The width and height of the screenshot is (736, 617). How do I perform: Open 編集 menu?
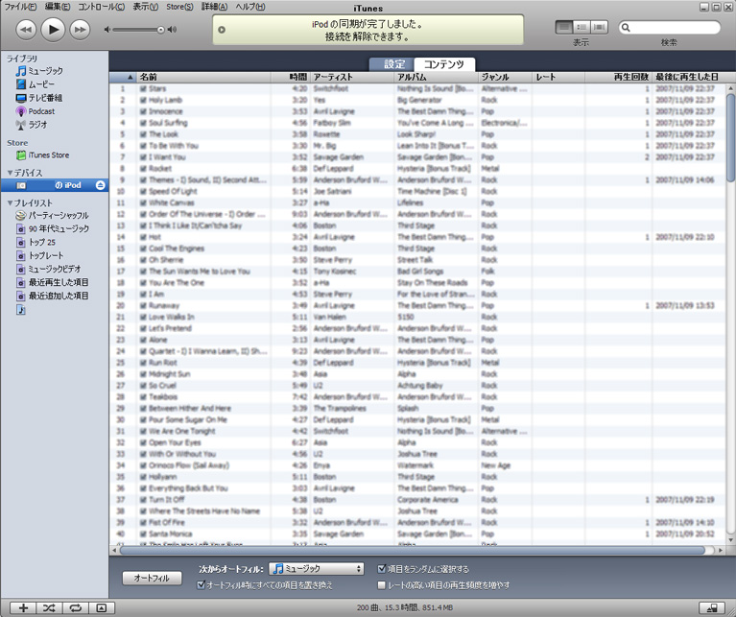58,7
